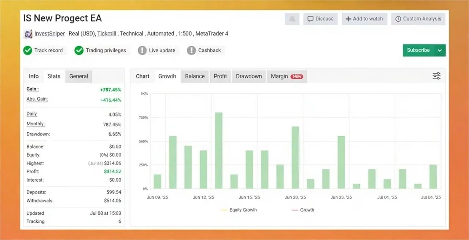Viewport: 469px width, 240px height.
Task: Click the chart settings sliders icon
Action: [x=436, y=76]
